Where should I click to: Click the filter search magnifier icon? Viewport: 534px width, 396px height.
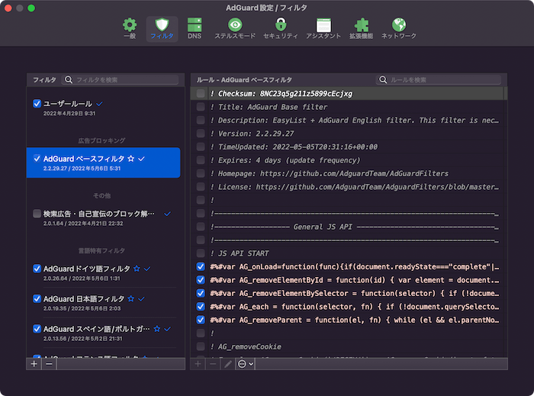(x=69, y=79)
